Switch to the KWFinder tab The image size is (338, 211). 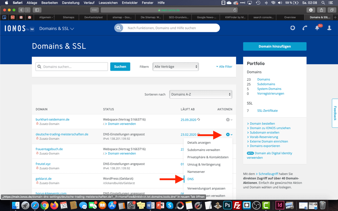click(x=235, y=17)
